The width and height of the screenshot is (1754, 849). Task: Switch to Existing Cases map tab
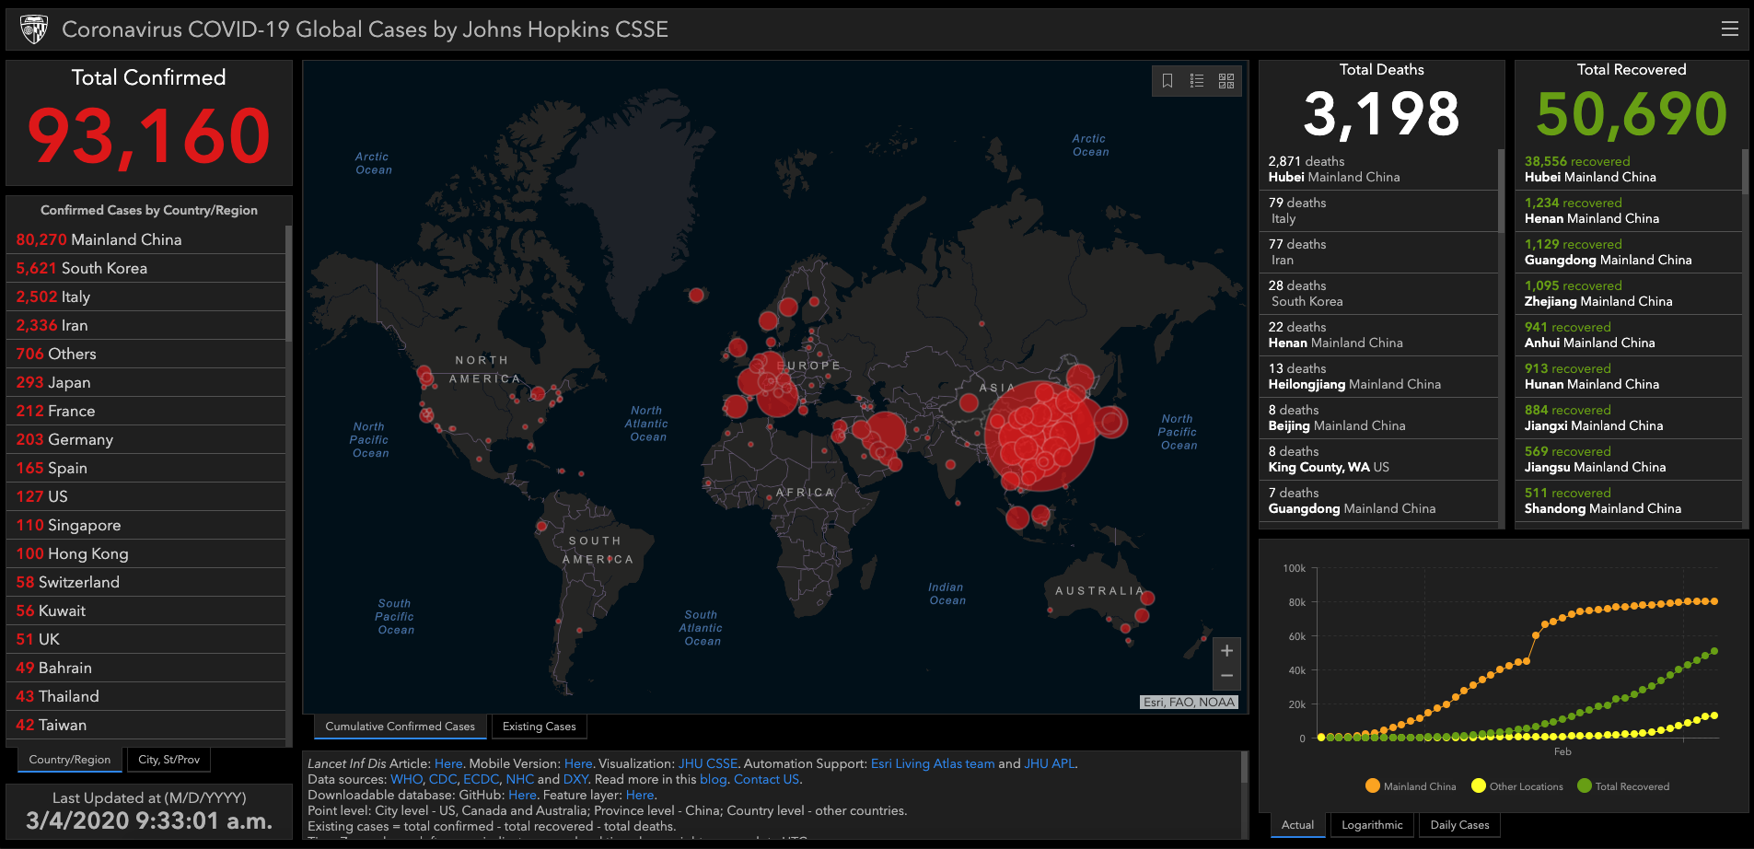point(539,727)
